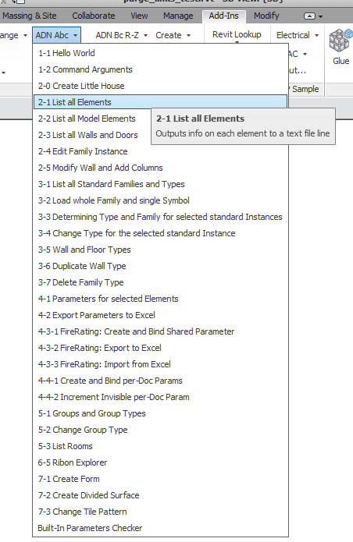Choose 5-1 Groups and Group Types

click(x=161, y=413)
